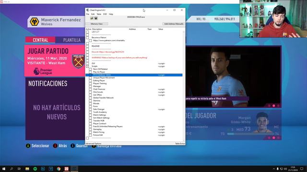Viewport: 307px width, 172px height.
Task: Open the Windows Start menu
Action: click(4, 169)
